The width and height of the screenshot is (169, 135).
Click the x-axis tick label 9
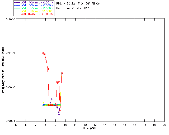(55, 125)
